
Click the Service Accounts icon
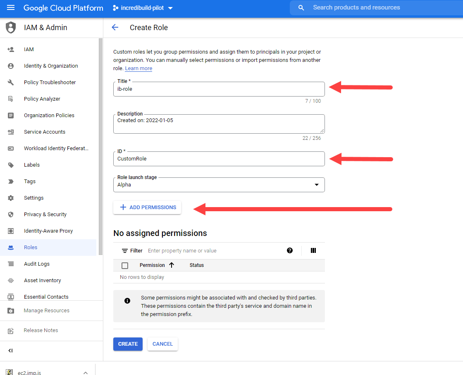tap(11, 132)
